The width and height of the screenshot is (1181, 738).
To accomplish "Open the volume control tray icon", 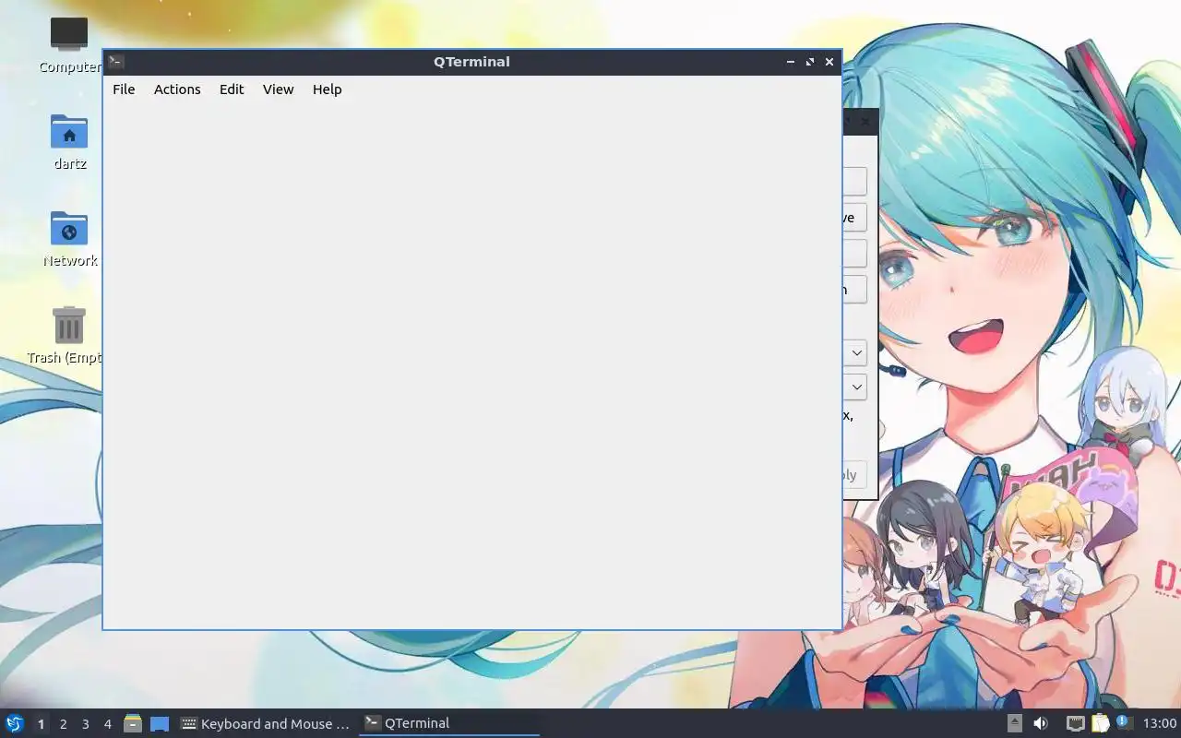I will tap(1041, 724).
